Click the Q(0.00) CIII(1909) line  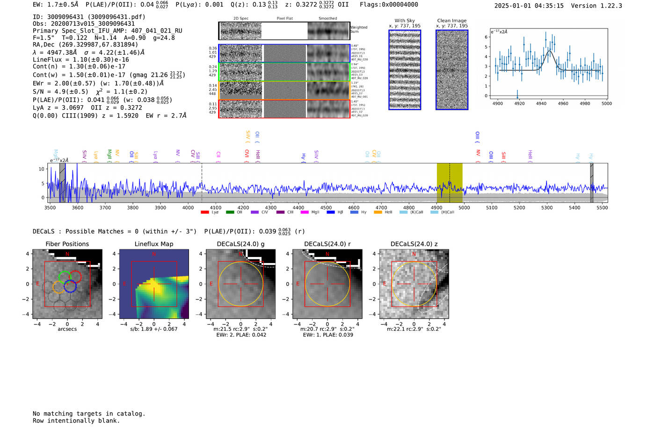pyautogui.click(x=109, y=116)
